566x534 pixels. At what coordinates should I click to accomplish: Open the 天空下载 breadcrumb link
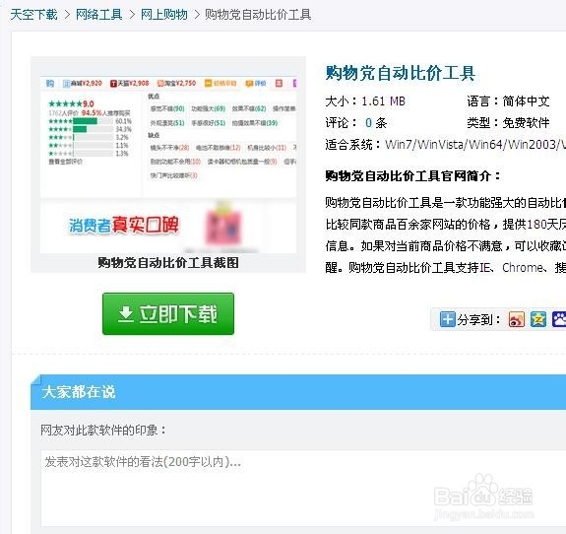click(33, 15)
